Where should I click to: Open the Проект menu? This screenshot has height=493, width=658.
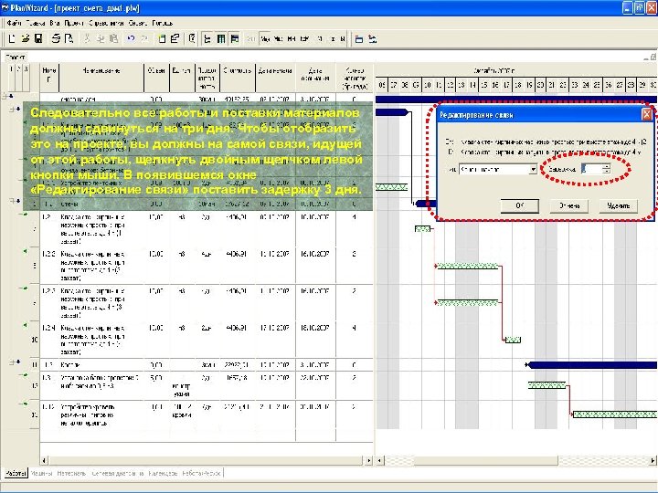[74, 23]
